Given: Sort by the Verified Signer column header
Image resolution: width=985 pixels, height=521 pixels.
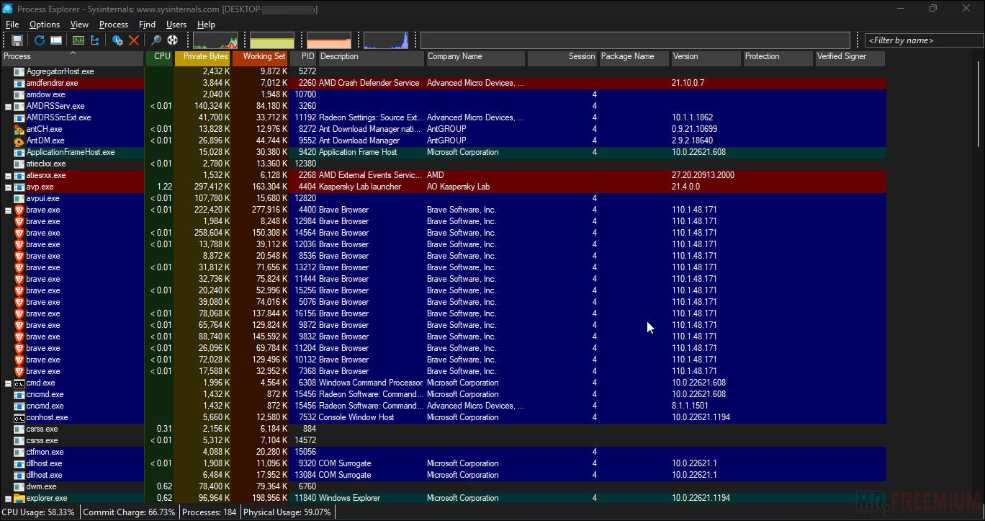Looking at the screenshot, I should (850, 58).
